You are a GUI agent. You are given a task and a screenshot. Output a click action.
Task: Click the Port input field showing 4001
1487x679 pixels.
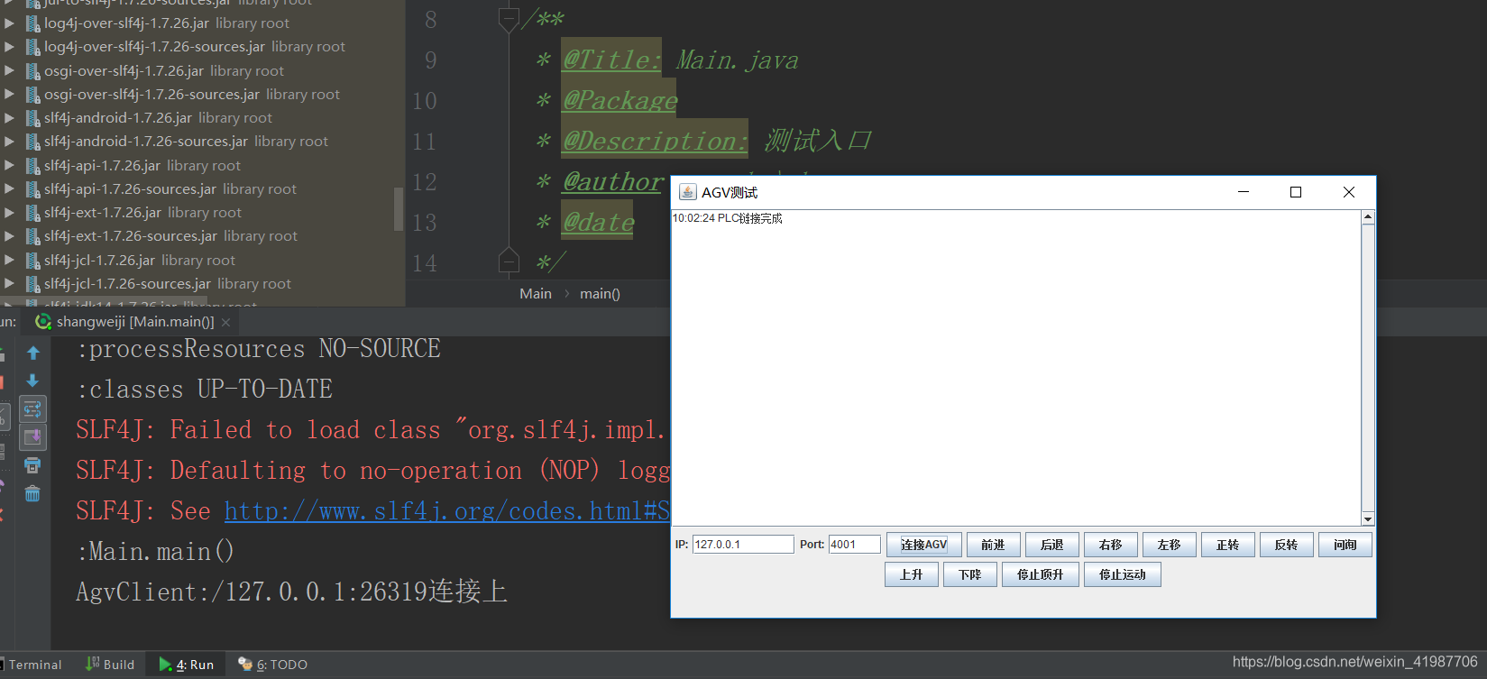(854, 544)
